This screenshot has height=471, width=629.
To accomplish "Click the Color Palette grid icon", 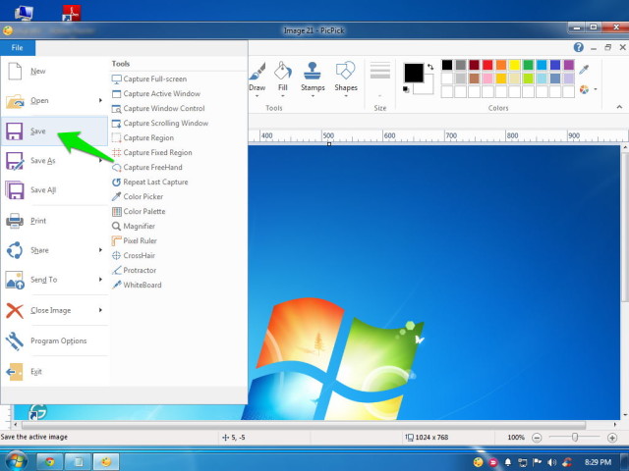I will [x=116, y=212].
